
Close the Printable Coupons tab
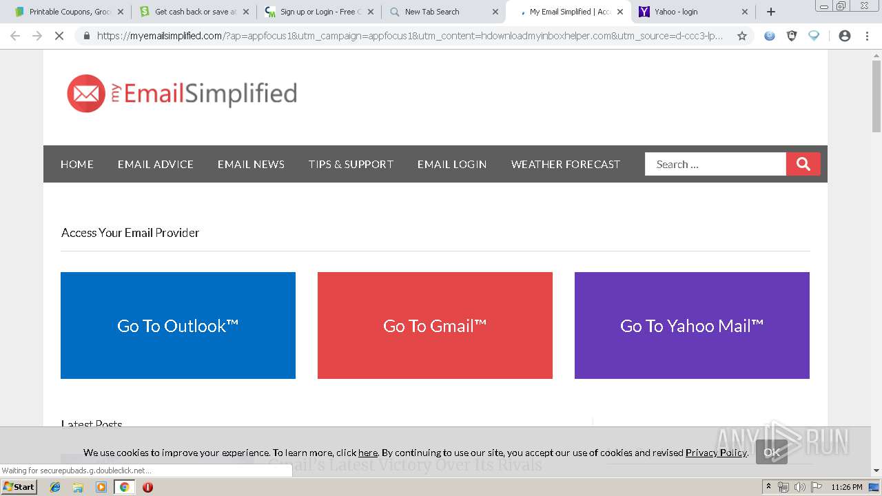pos(121,12)
